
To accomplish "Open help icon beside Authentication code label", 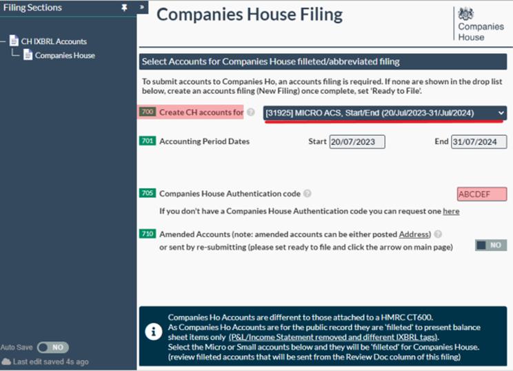I will (308, 193).
